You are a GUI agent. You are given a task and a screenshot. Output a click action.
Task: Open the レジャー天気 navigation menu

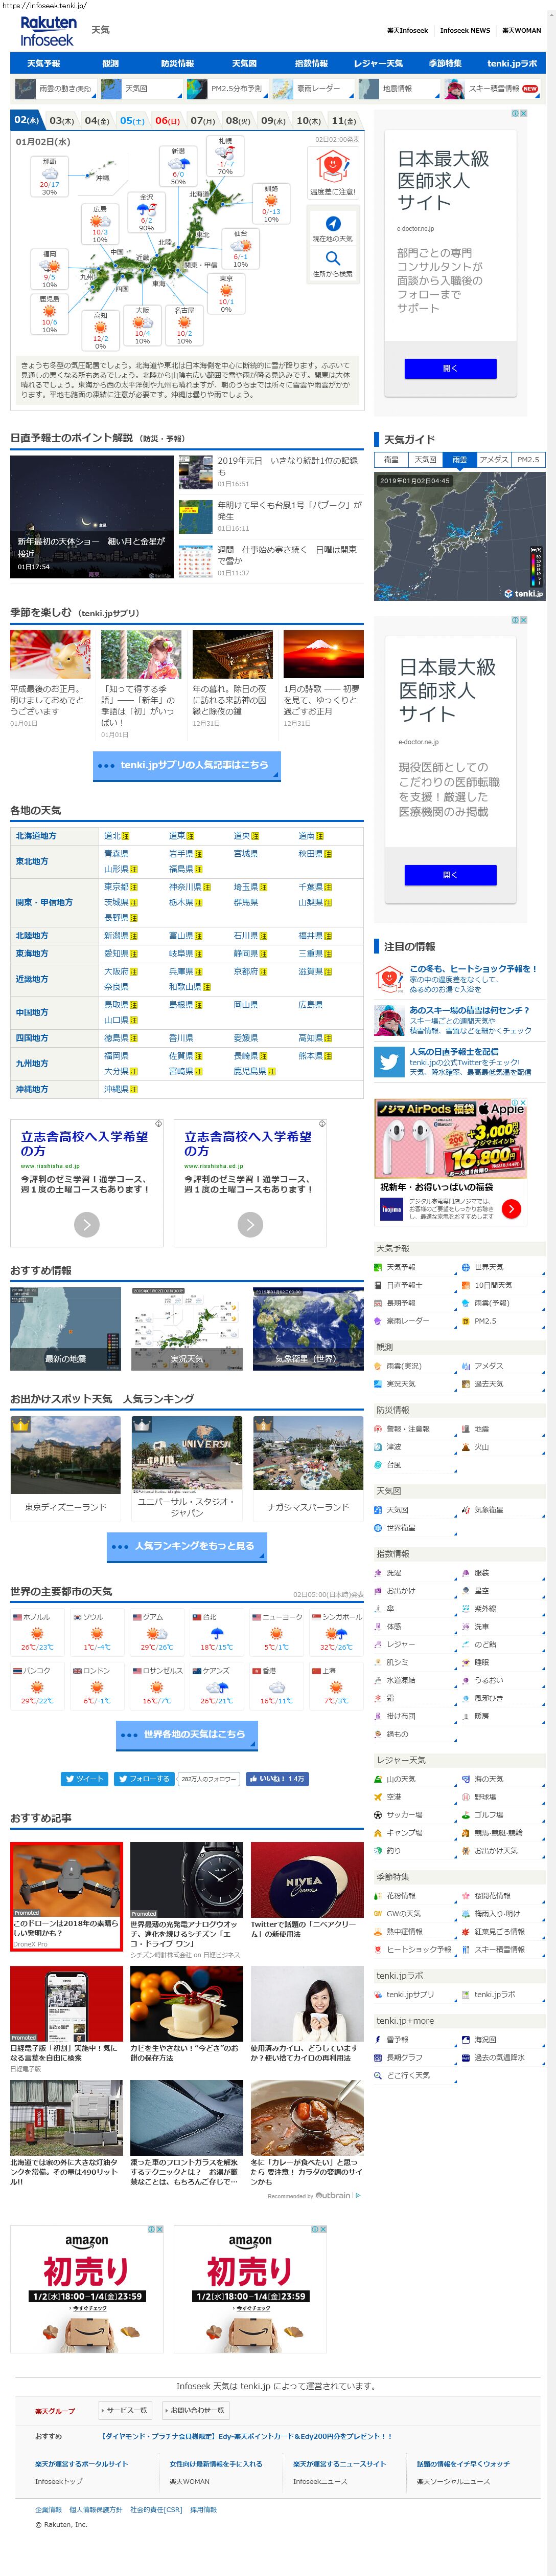tap(378, 63)
